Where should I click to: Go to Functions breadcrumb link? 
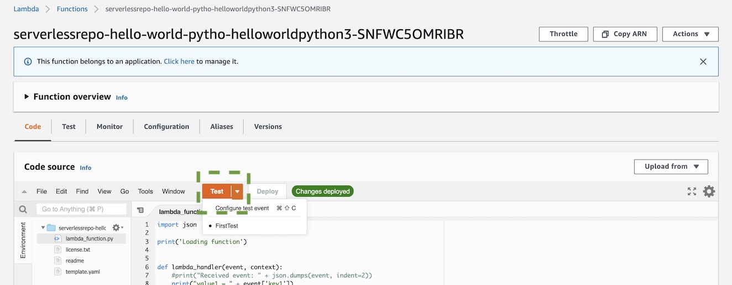click(72, 9)
